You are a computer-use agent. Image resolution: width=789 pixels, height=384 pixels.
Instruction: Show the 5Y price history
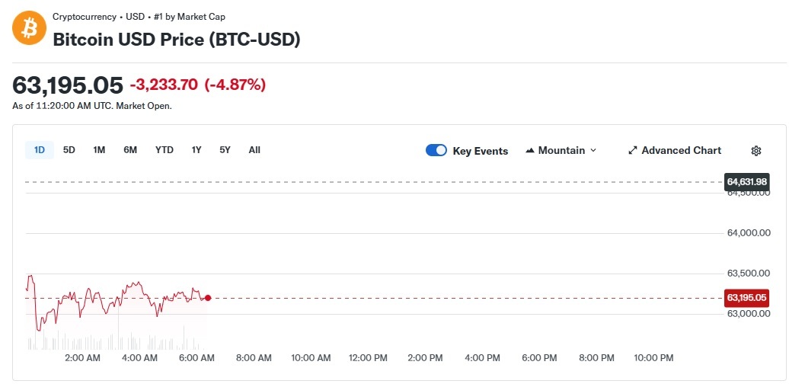(x=225, y=150)
